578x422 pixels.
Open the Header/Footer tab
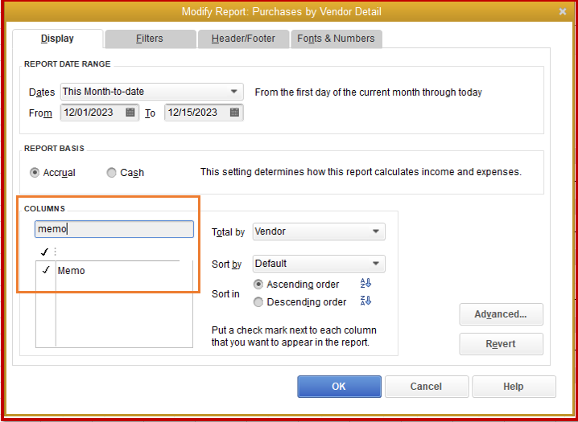click(x=243, y=39)
